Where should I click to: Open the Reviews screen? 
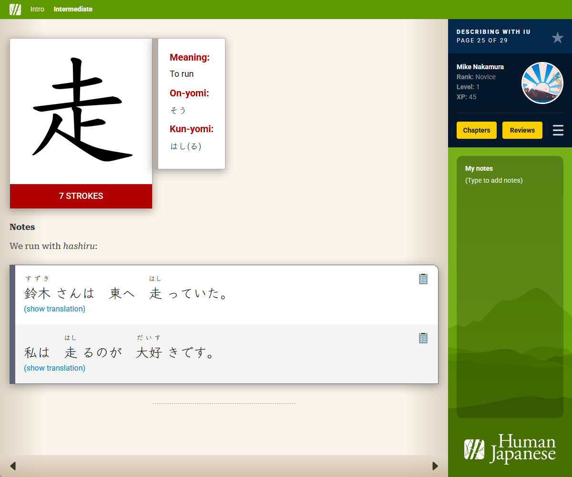coord(522,130)
